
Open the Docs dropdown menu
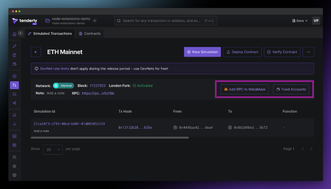300,21
